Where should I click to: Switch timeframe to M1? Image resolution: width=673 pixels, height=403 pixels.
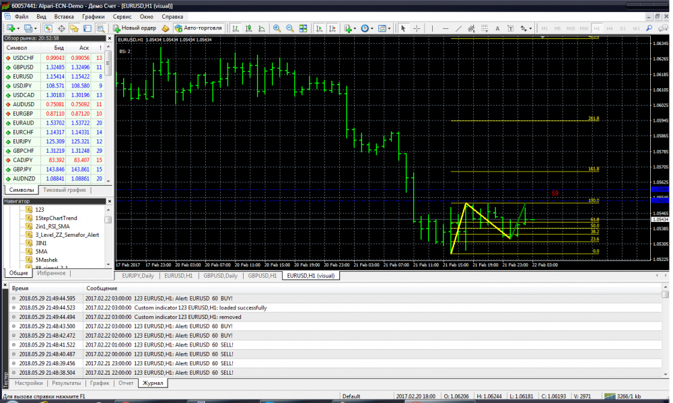coord(544,28)
